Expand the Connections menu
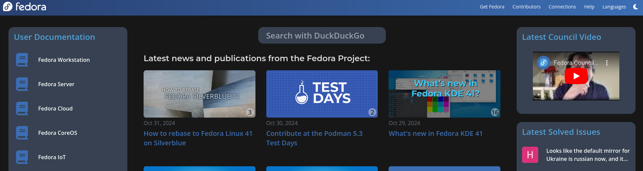Image resolution: width=643 pixels, height=171 pixels. tap(562, 7)
